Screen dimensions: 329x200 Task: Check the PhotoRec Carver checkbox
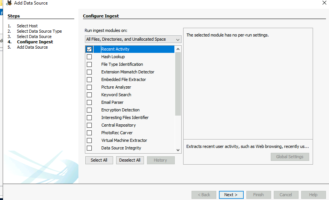(89, 133)
